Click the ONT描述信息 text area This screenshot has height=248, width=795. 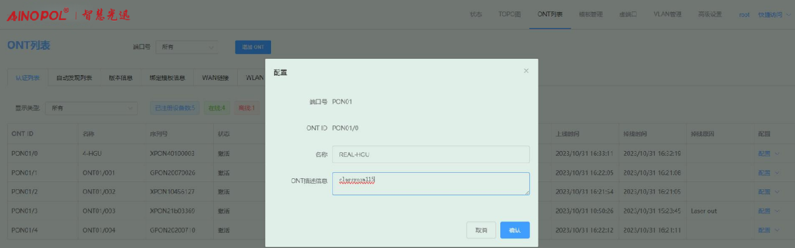point(431,184)
